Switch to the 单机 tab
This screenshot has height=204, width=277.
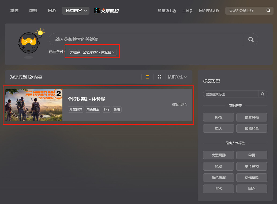[x=33, y=11]
